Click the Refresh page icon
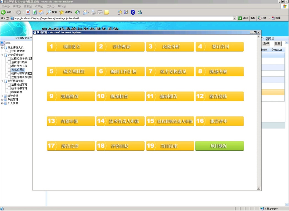This screenshot has height=211, width=289. coord(34,12)
